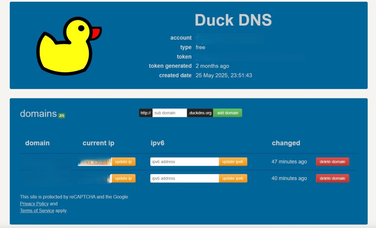The width and height of the screenshot is (376, 228).
Task: Click the domain column header
Action: 37,143
